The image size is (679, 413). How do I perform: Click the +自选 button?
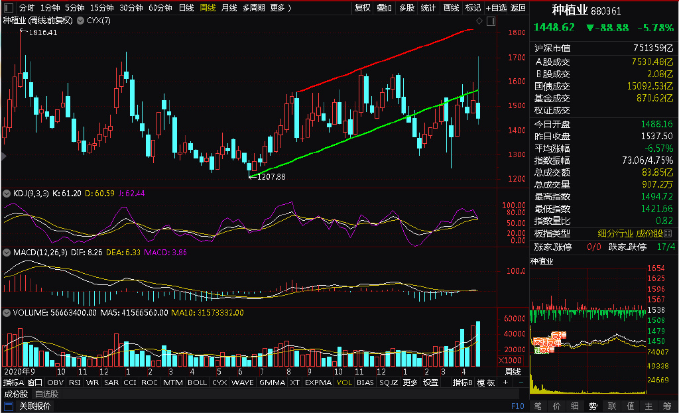[496, 8]
